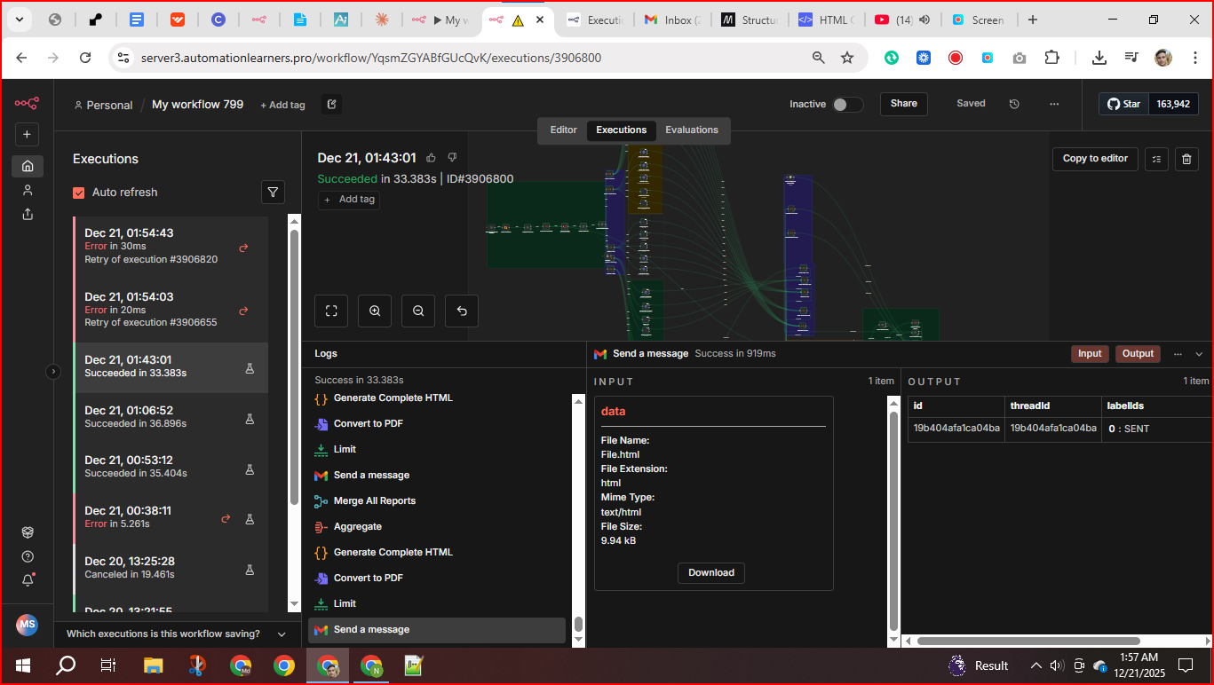This screenshot has width=1214, height=685.
Task: Delete execution using the trash icon
Action: [1186, 159]
